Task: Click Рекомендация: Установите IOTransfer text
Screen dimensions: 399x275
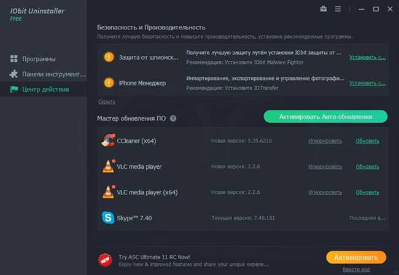Action: point(232,88)
